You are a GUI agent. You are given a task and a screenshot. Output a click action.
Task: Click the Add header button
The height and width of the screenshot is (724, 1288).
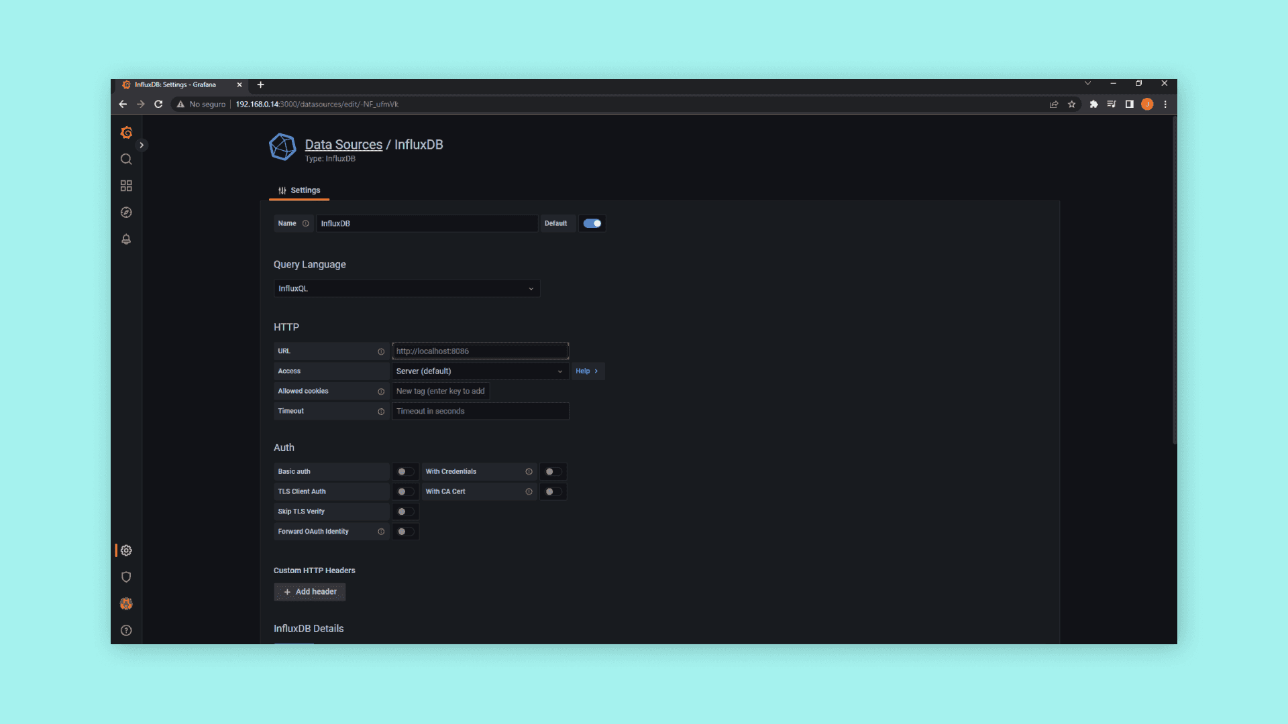click(x=310, y=592)
